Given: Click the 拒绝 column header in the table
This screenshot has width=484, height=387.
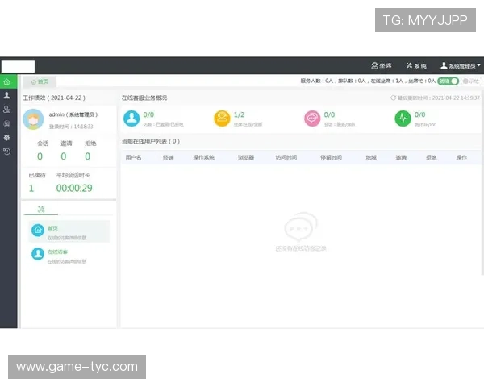Looking at the screenshot, I should pos(432,157).
